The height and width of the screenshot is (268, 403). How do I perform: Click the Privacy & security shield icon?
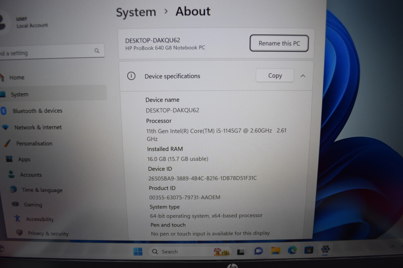19,232
